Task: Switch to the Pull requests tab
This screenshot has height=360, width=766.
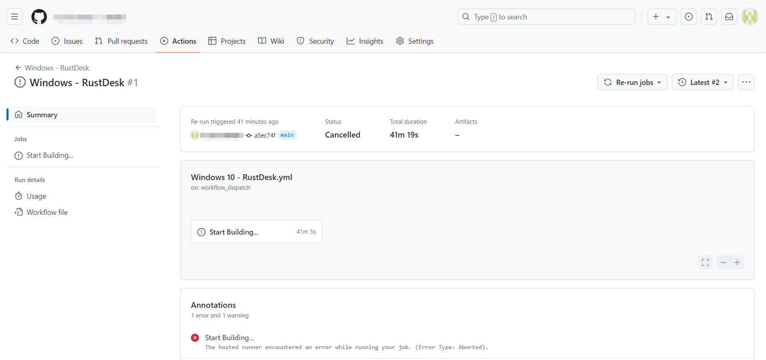Action: (121, 41)
